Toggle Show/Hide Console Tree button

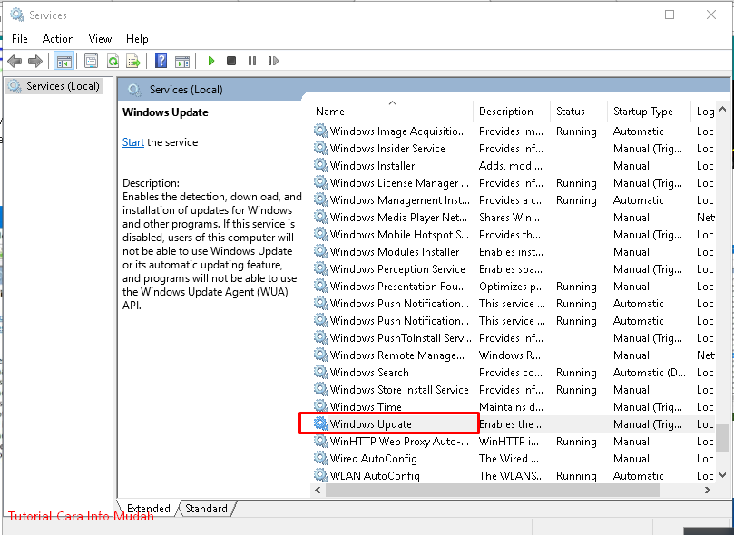(x=64, y=61)
